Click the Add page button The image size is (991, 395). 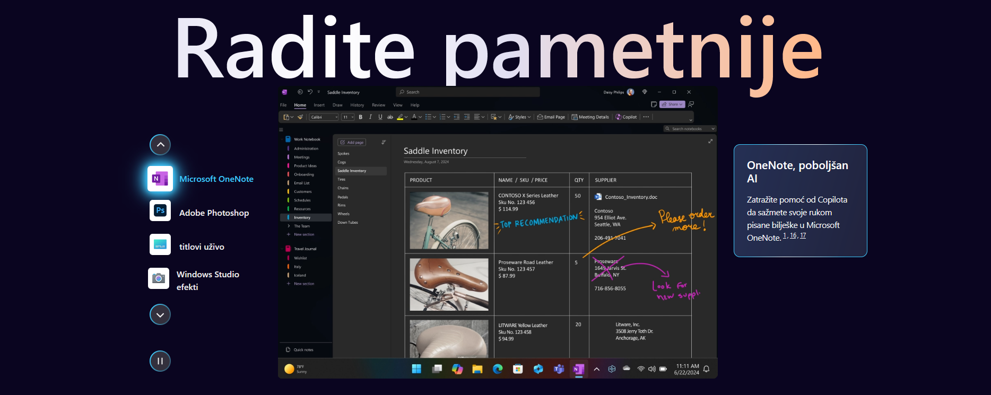point(352,142)
